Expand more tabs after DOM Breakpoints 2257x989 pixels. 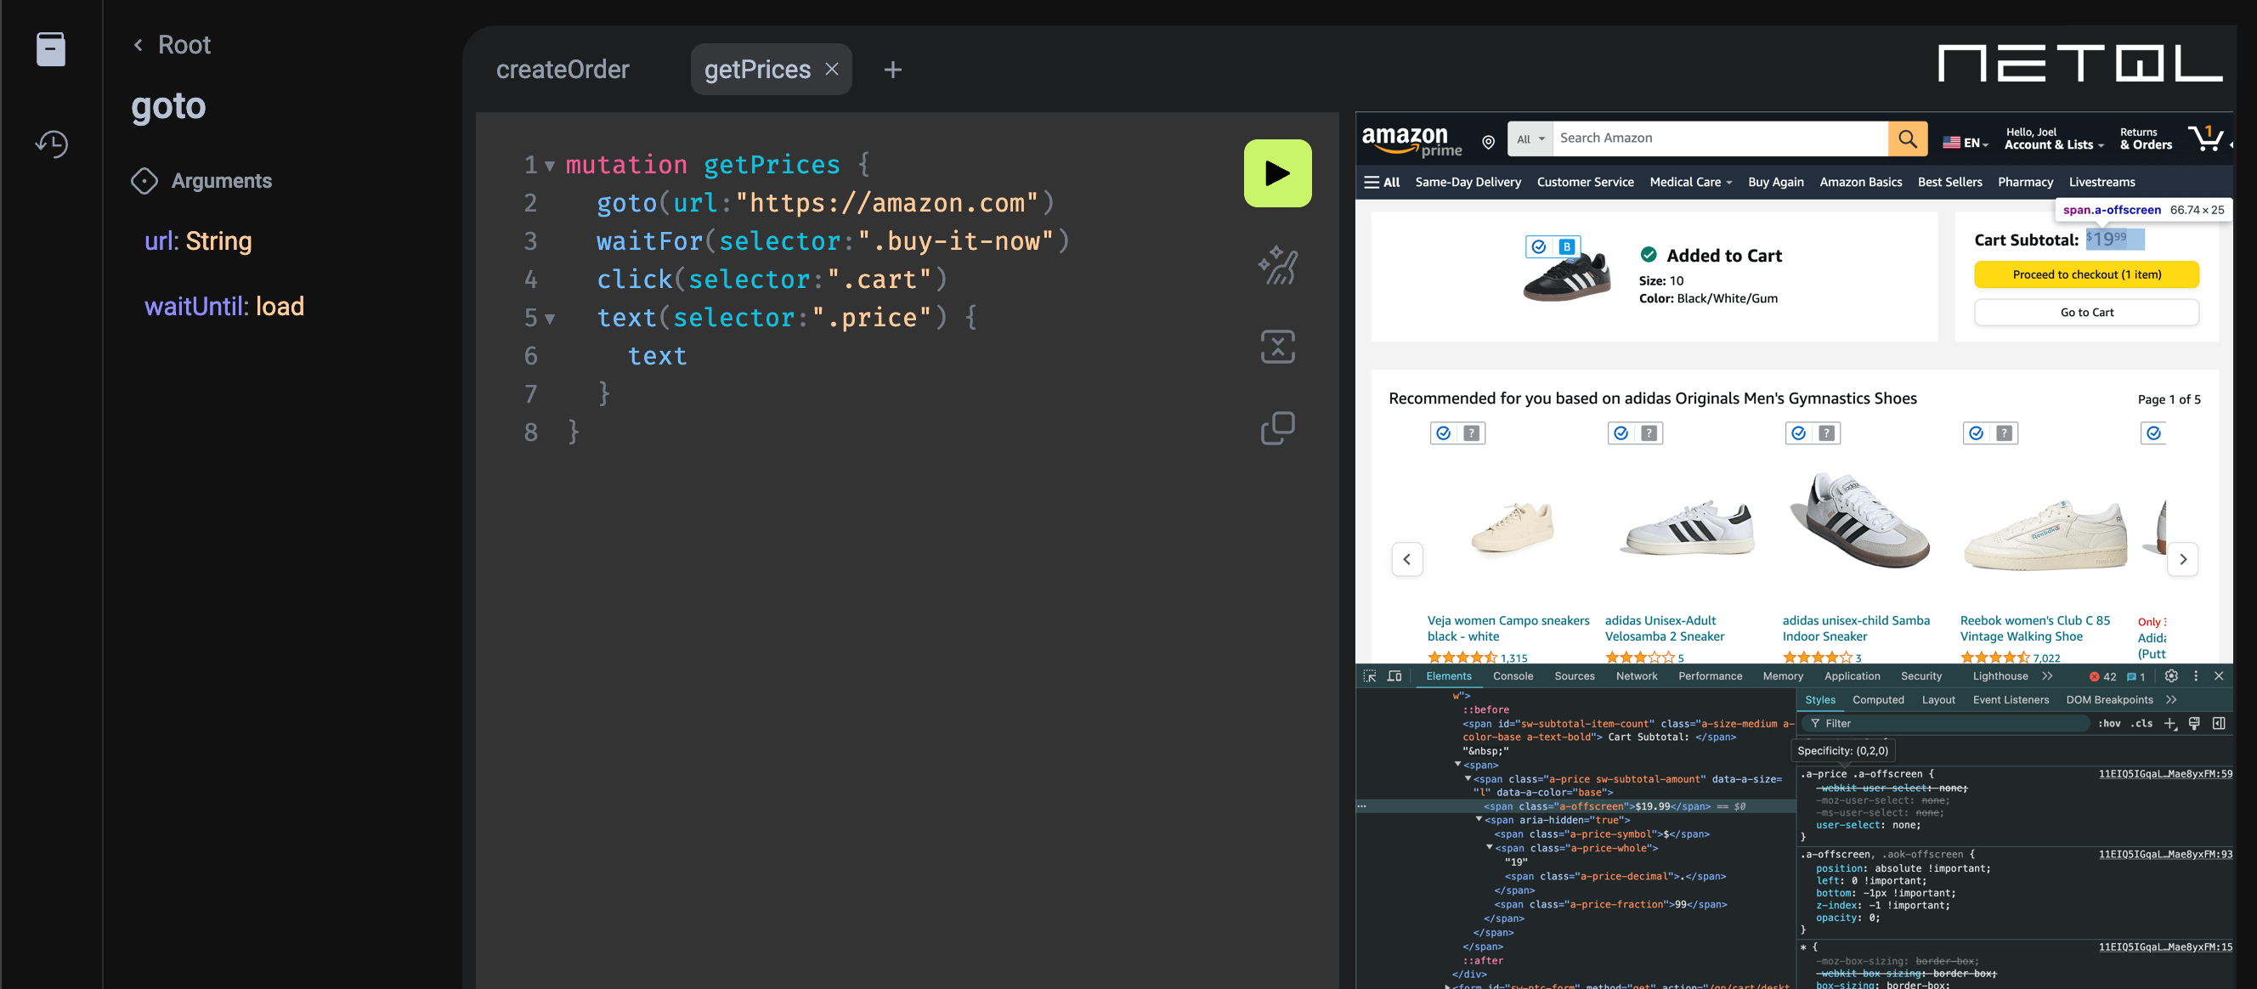tap(2170, 699)
